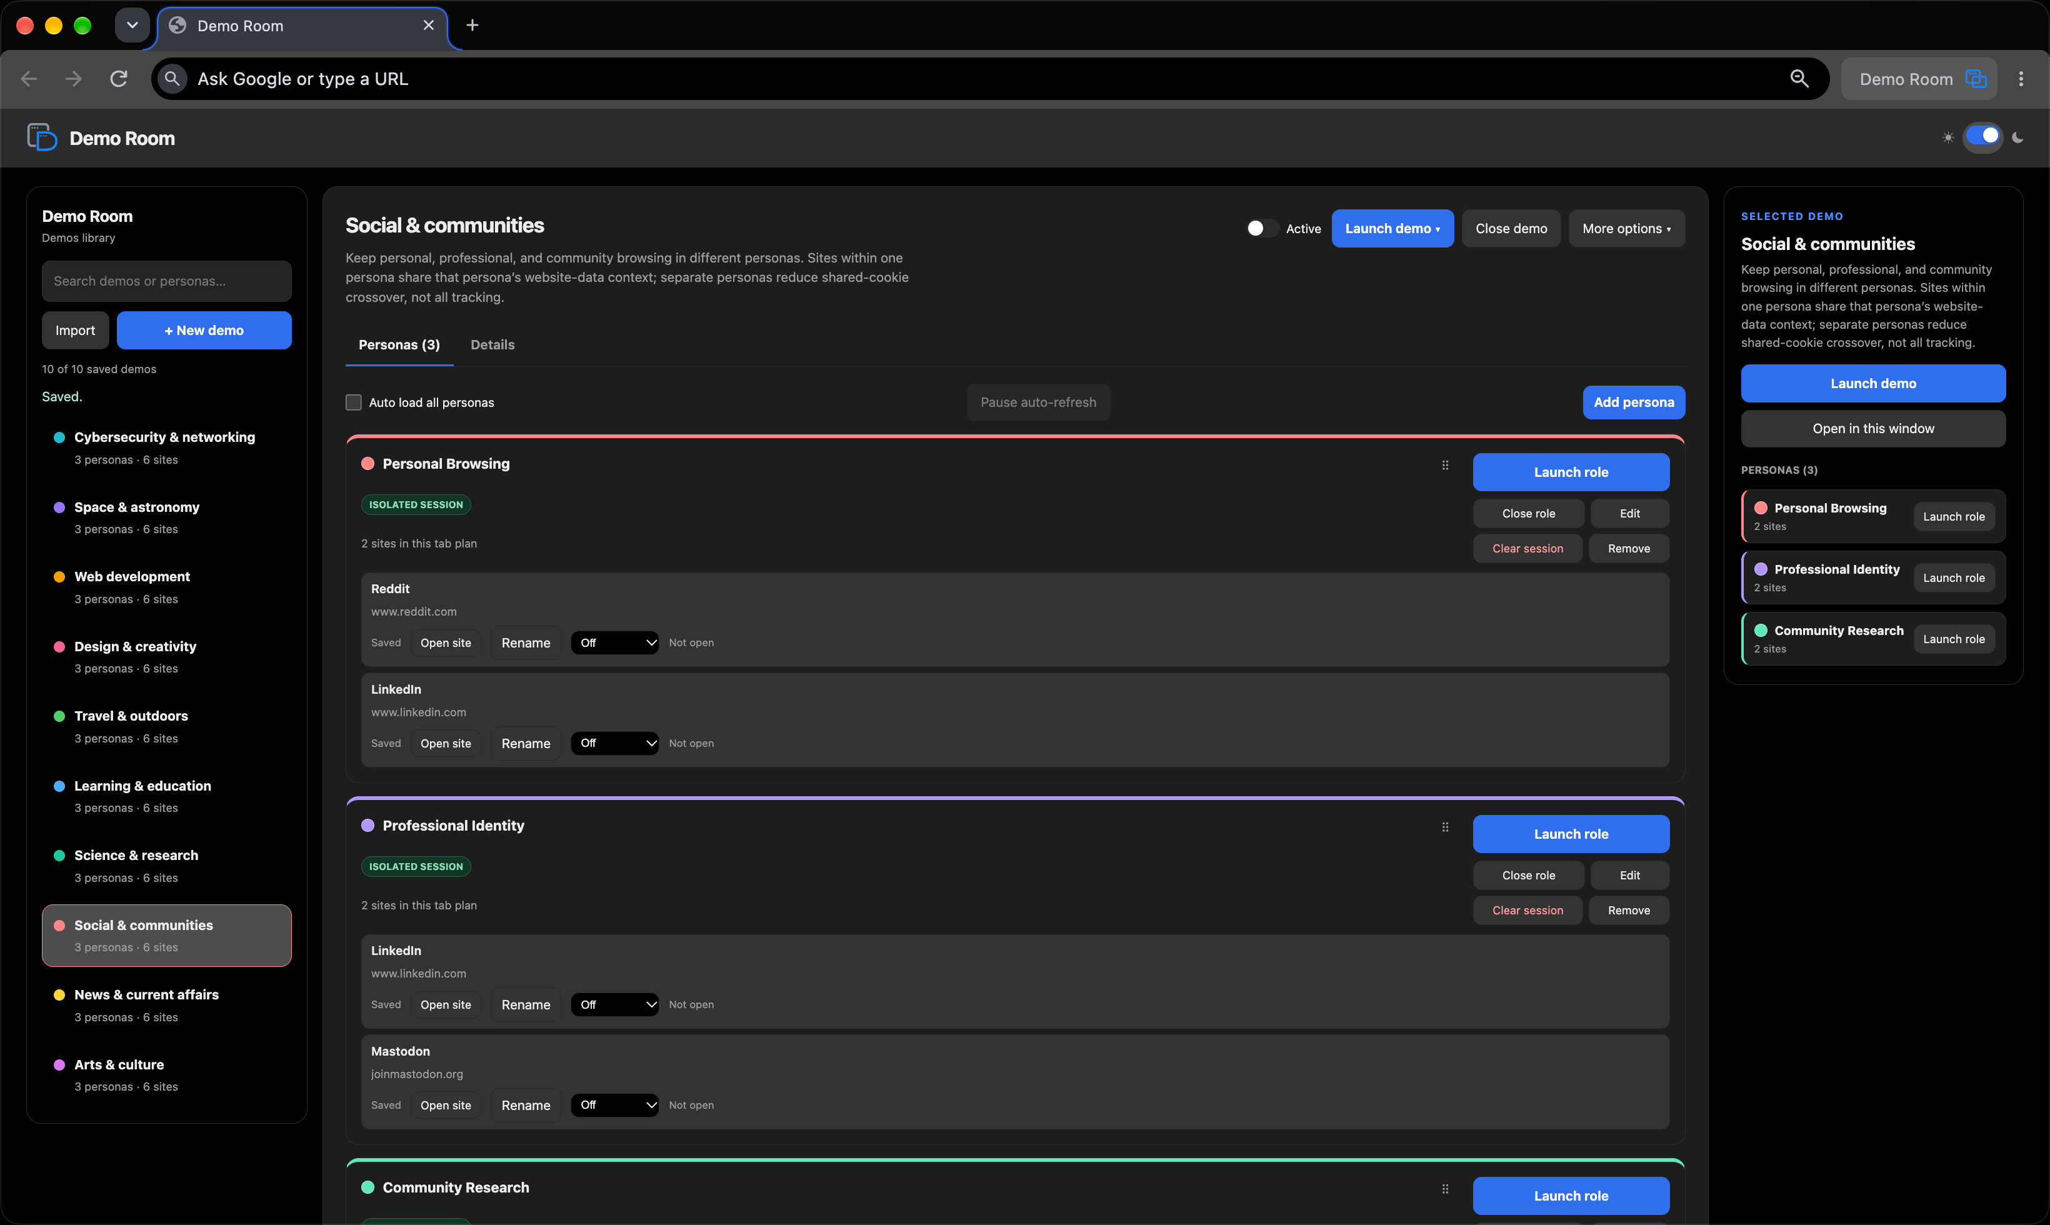Switch to the Details tab

coord(492,345)
